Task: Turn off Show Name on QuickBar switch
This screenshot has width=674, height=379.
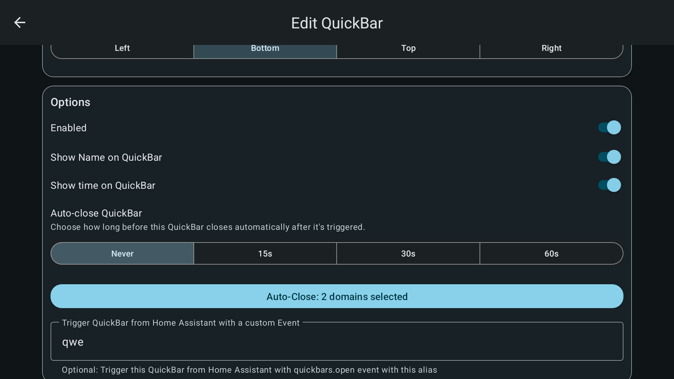Action: pyautogui.click(x=609, y=157)
